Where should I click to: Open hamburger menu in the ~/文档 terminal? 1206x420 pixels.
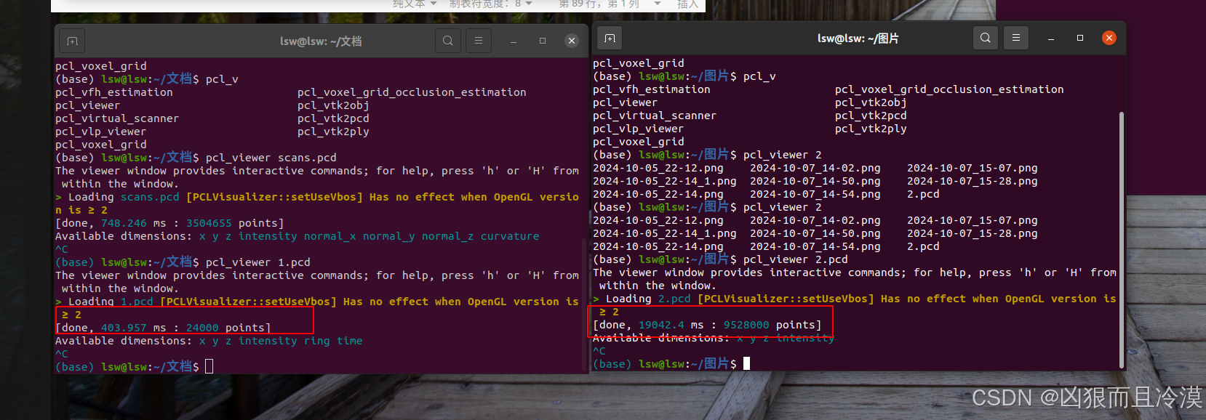[479, 41]
